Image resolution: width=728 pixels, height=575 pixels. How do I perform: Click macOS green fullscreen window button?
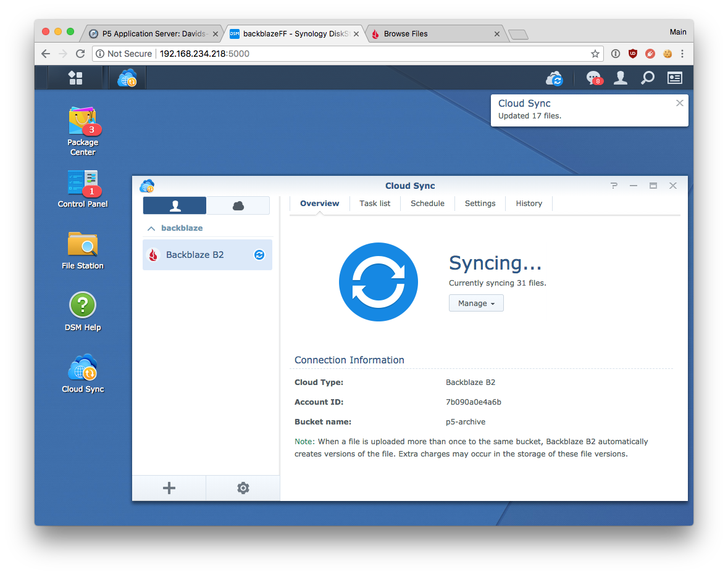tap(70, 31)
